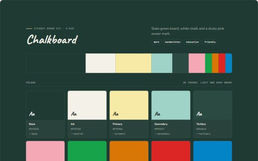Click the "--tertiary" token name
The height and width of the screenshot is (161, 258).
click(x=203, y=134)
